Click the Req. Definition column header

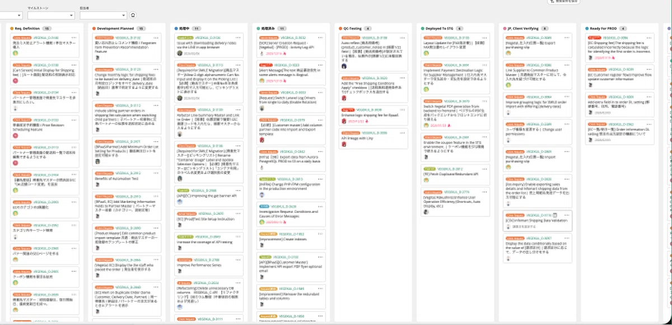(x=27, y=28)
